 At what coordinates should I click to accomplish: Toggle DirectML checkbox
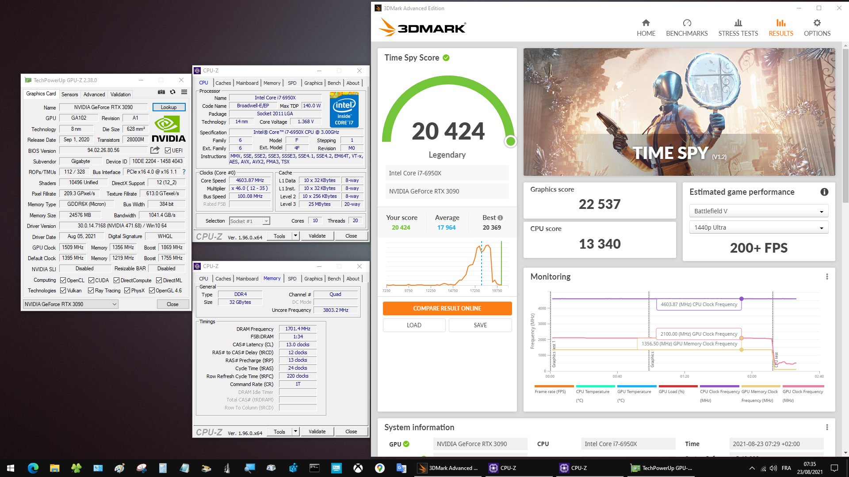159,280
